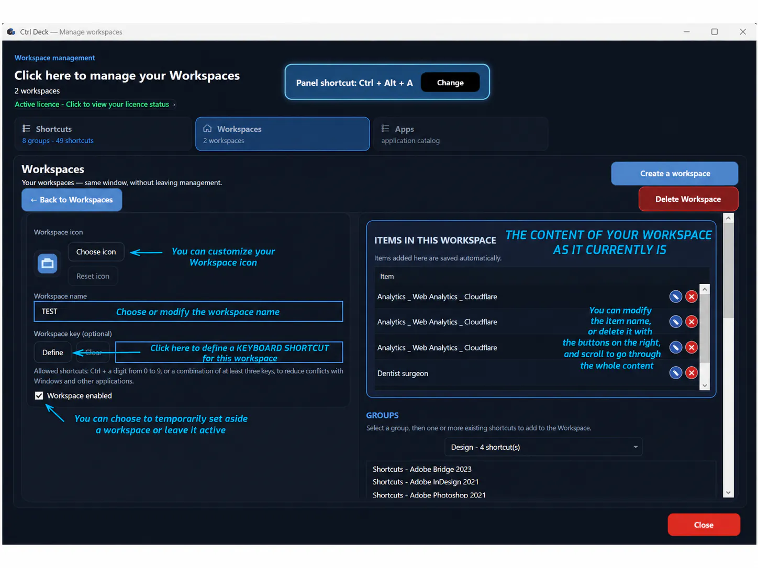The height and width of the screenshot is (568, 758).
Task: Toggle the Workspace enabled checkbox
Action: 39,396
